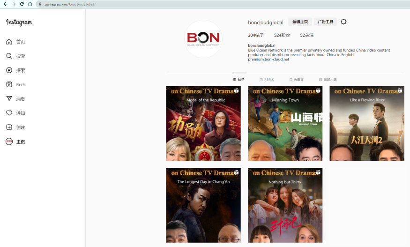The image size is (410, 247).
Task: Click the bold boncloudglobal bio name
Action: click(261, 45)
